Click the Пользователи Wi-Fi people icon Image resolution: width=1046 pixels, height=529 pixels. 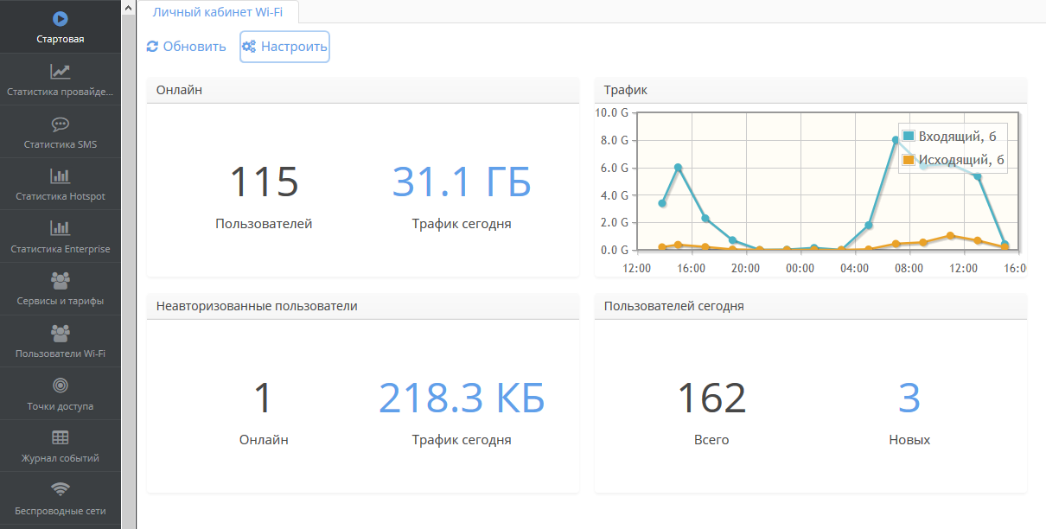click(x=61, y=333)
